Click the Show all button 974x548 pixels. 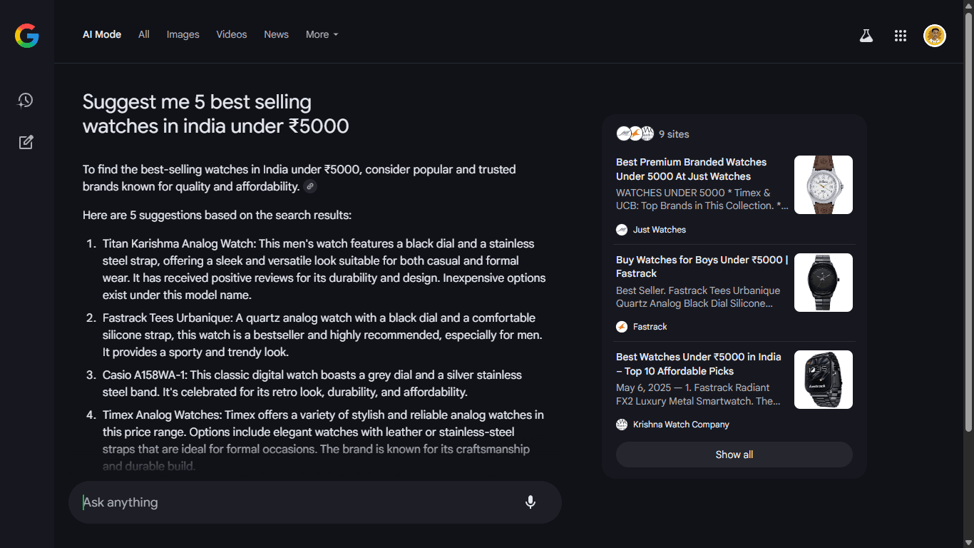pyautogui.click(x=734, y=455)
